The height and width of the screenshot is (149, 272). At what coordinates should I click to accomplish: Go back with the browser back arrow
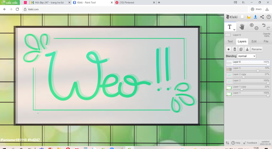click(x=5, y=9)
